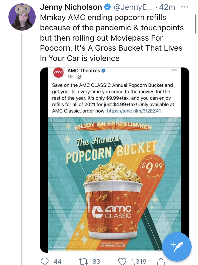Tap the AMC Classic logo on bucket

pyautogui.click(x=111, y=212)
